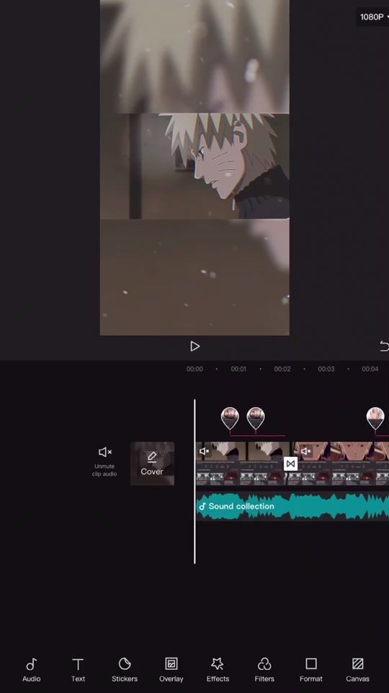Tap the video preview frame
The image size is (389, 693).
tap(194, 167)
